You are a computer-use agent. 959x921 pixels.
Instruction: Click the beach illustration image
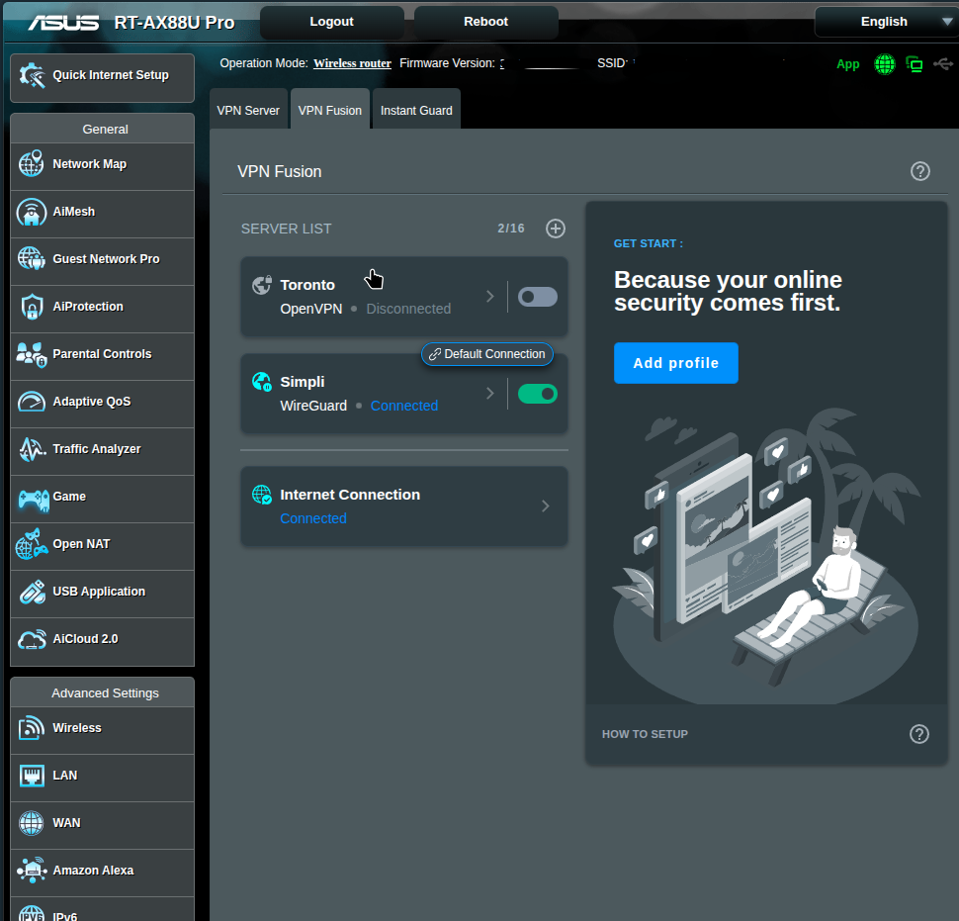(766, 556)
